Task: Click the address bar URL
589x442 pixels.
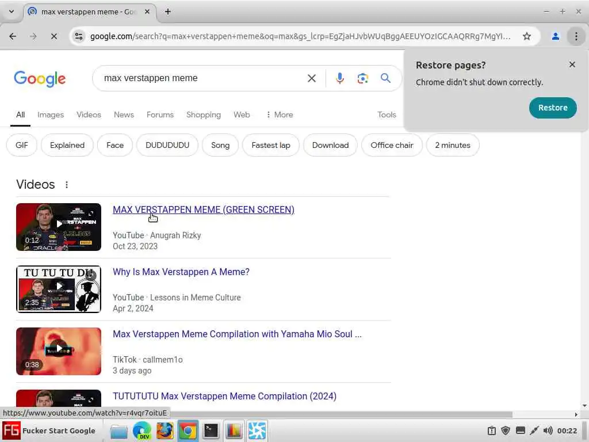Action: 300,36
